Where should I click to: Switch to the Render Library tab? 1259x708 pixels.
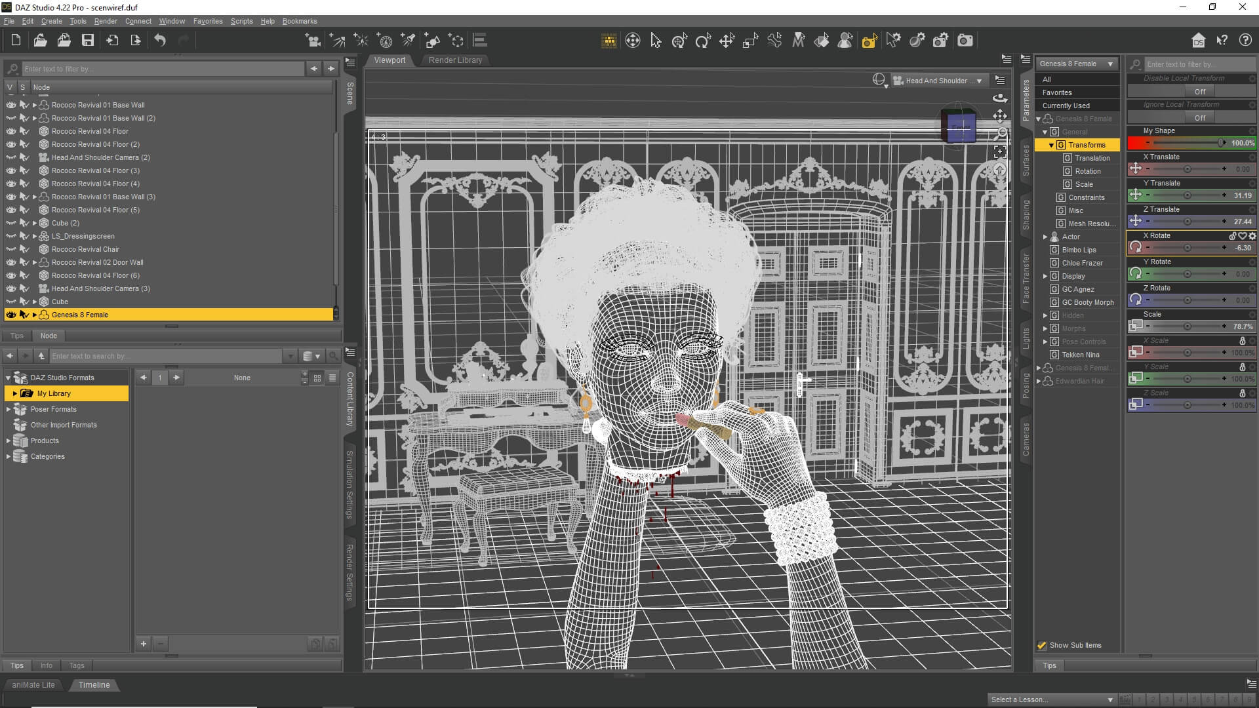click(x=455, y=60)
